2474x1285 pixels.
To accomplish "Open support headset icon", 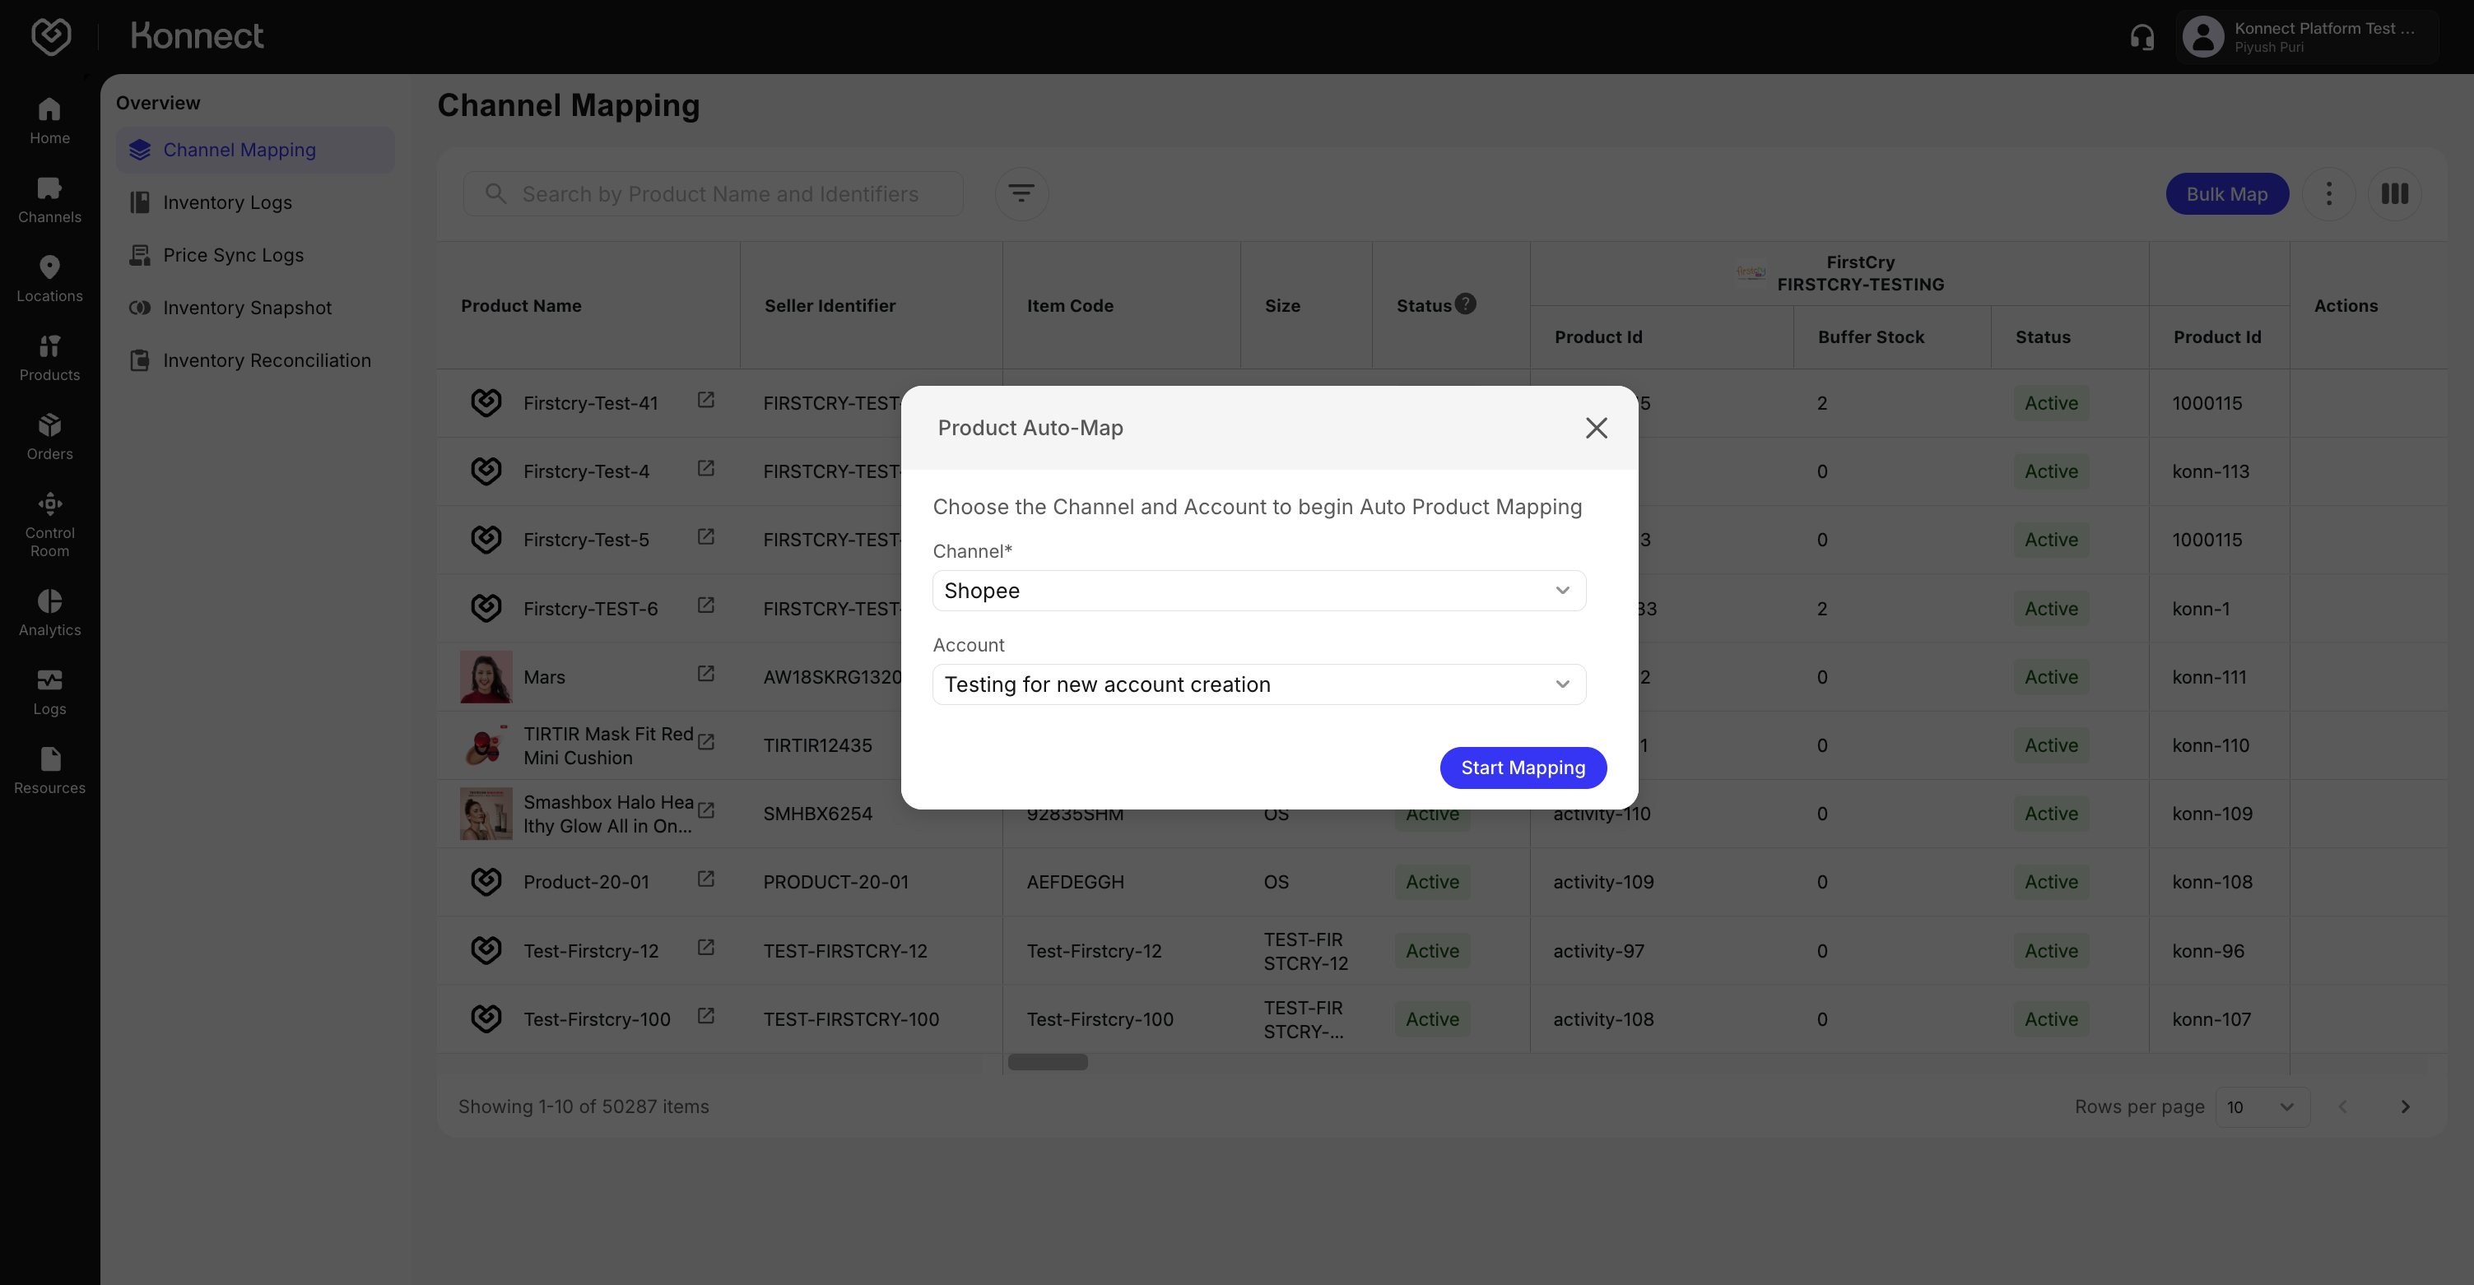I will click(2141, 37).
